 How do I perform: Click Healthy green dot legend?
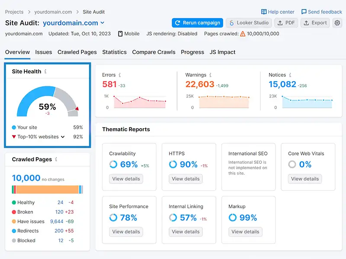click(x=14, y=202)
